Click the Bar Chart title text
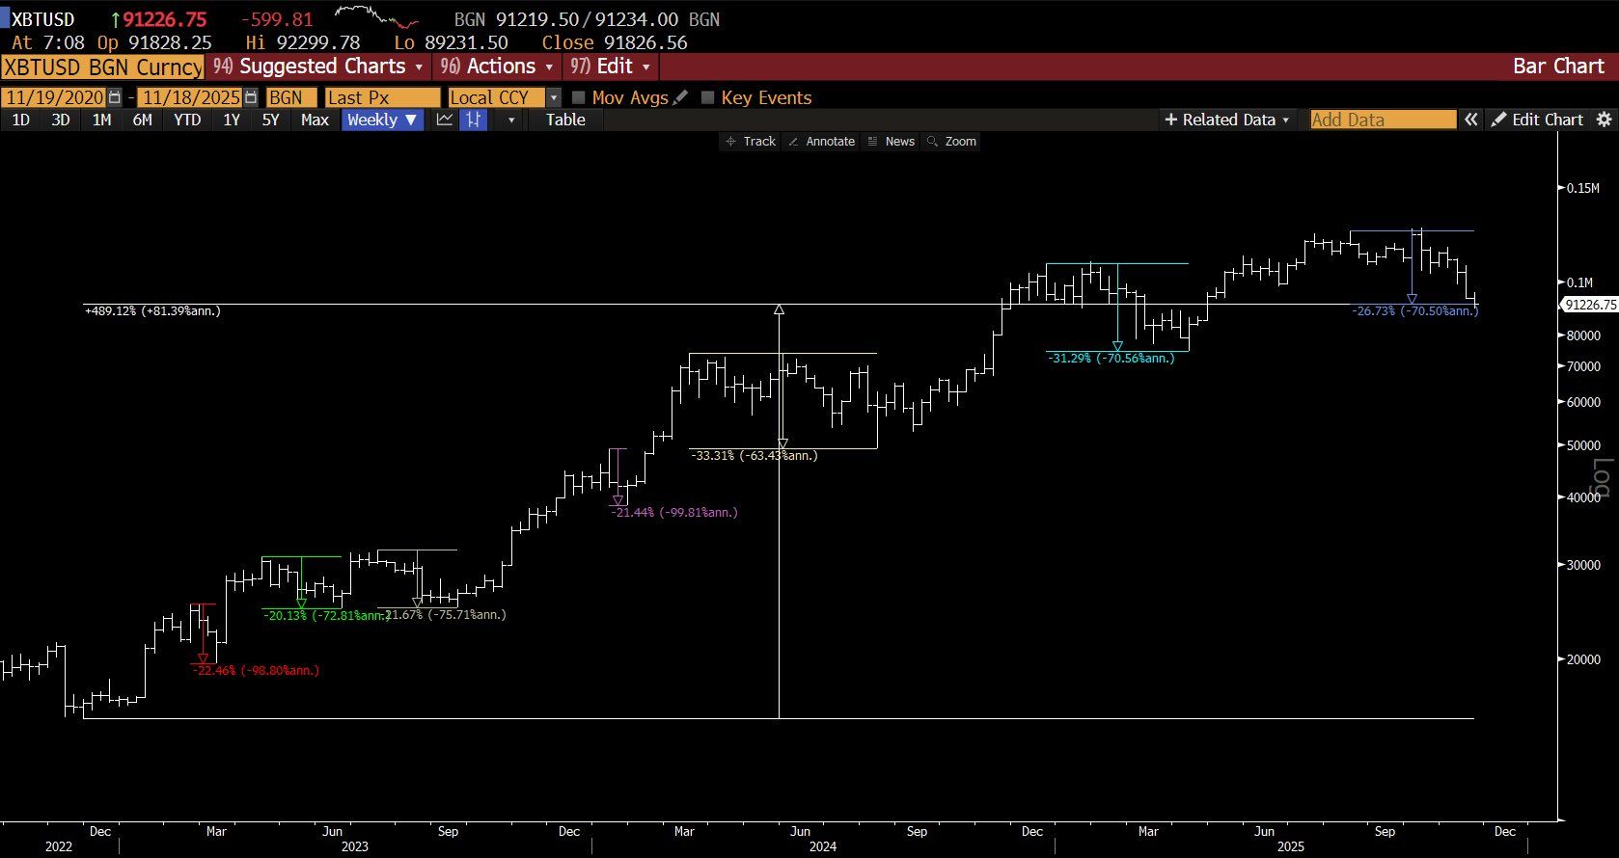 point(1558,67)
